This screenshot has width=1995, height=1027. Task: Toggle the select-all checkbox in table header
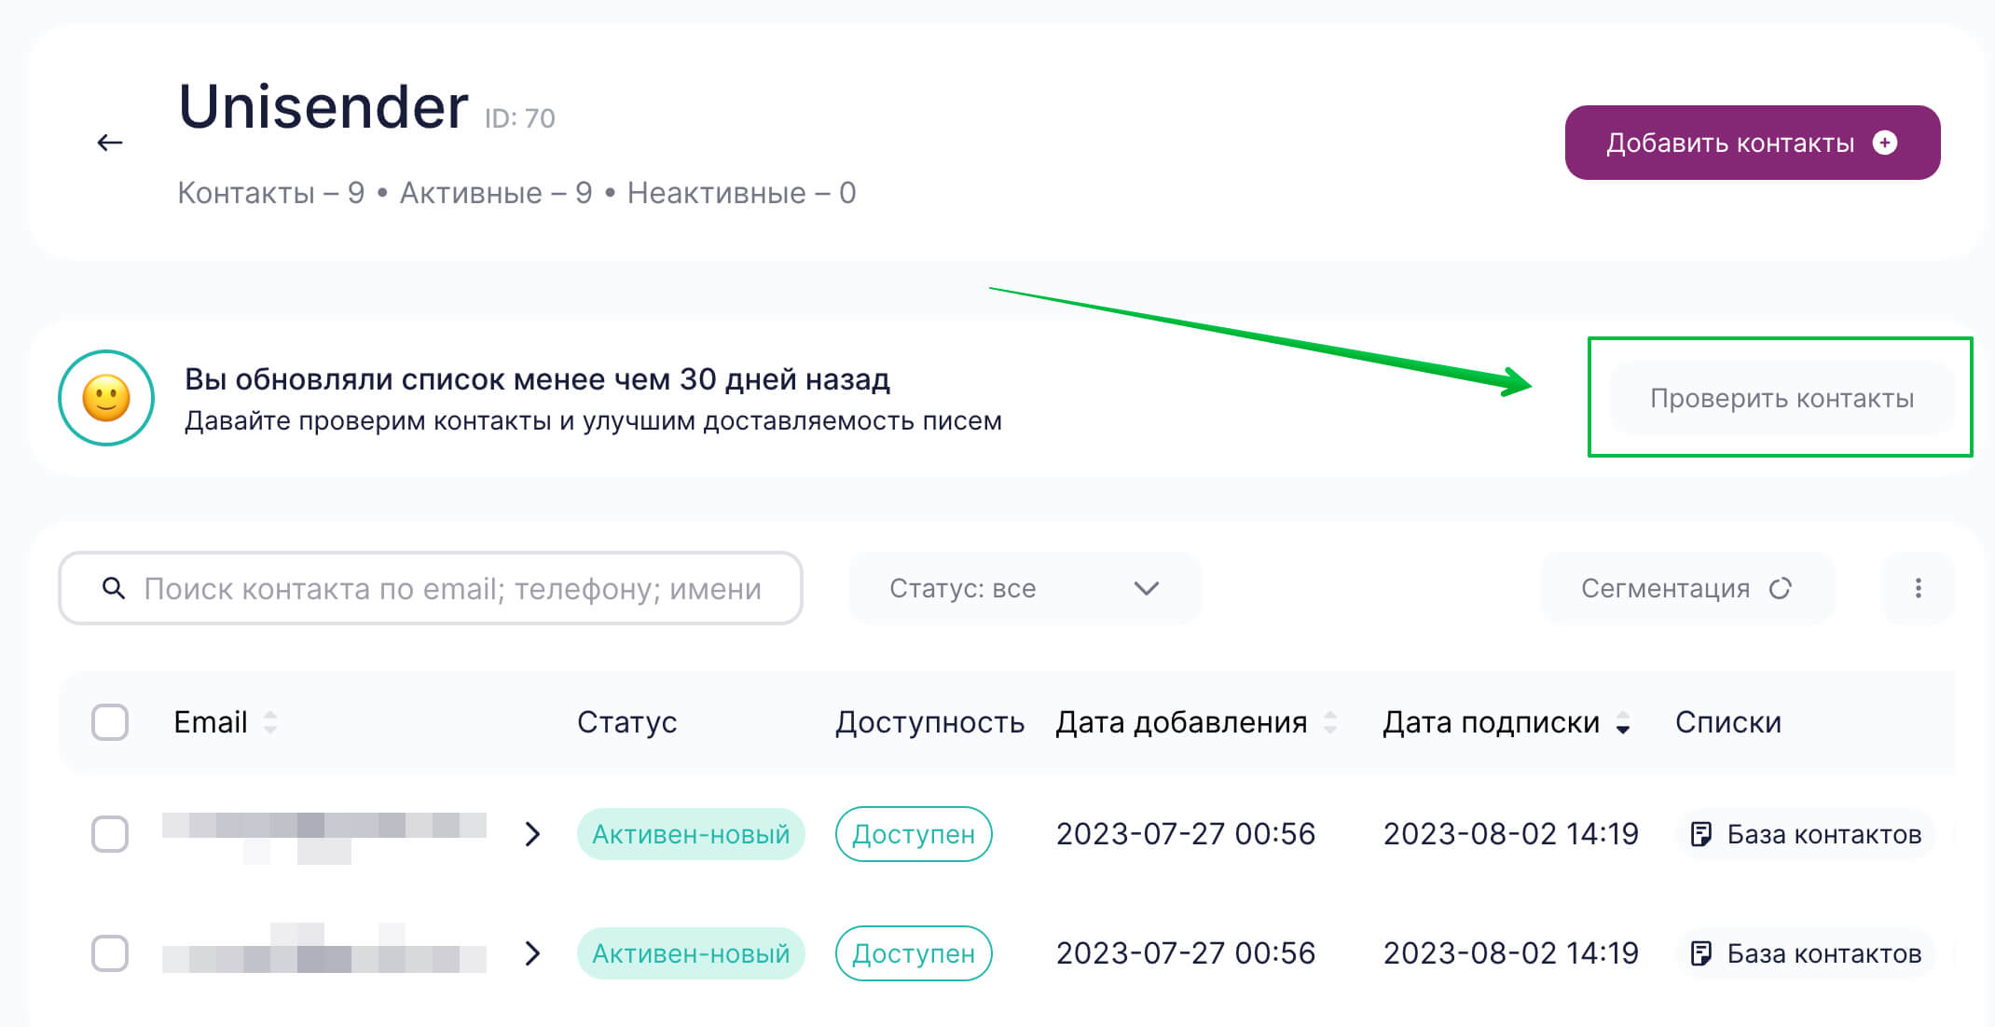pos(110,722)
